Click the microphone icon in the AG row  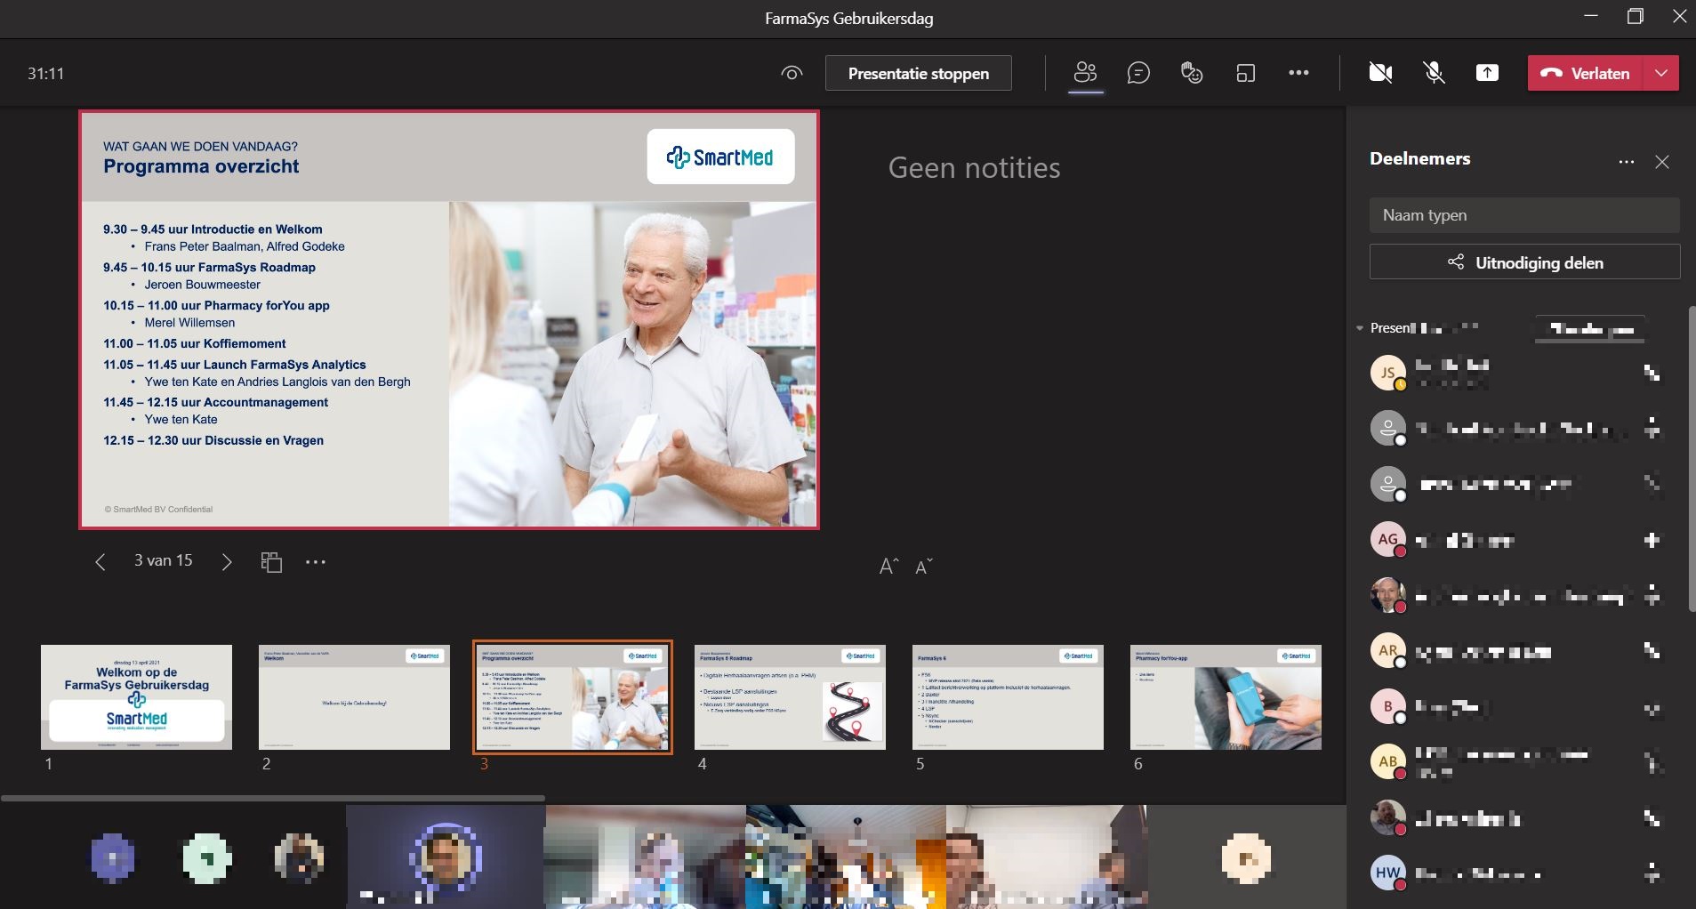(1652, 540)
